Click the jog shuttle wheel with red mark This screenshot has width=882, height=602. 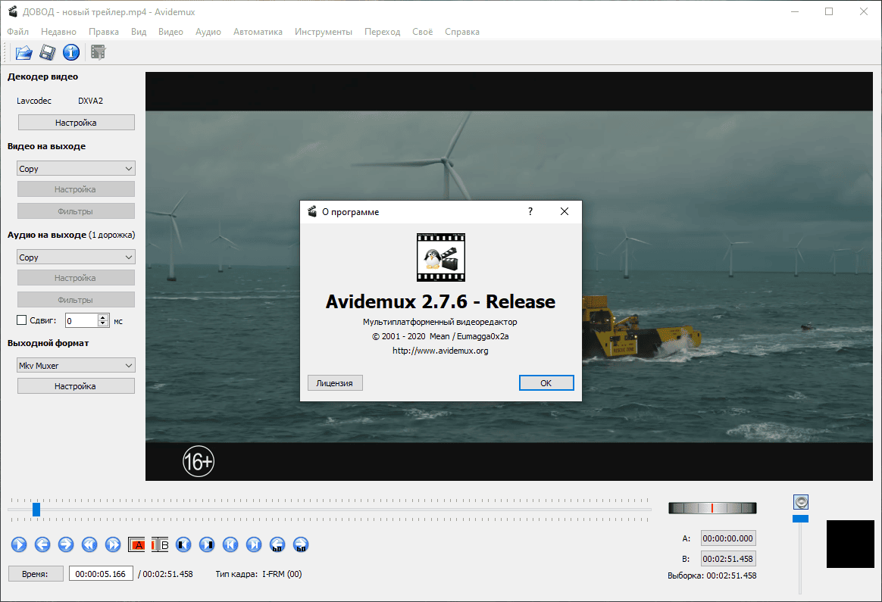pos(712,508)
